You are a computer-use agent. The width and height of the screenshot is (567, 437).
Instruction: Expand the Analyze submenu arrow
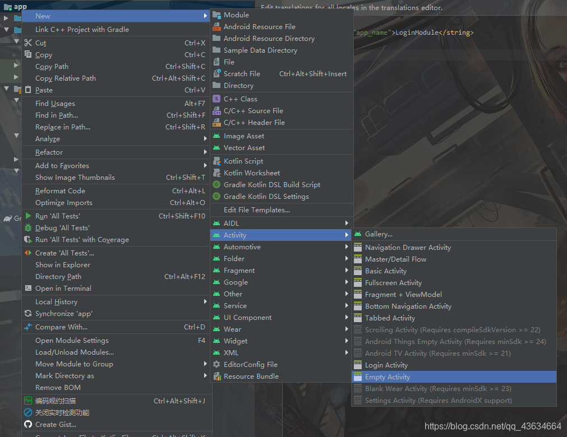click(205, 139)
